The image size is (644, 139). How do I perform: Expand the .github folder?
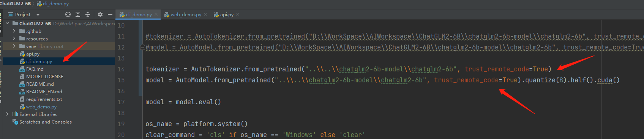[14, 31]
